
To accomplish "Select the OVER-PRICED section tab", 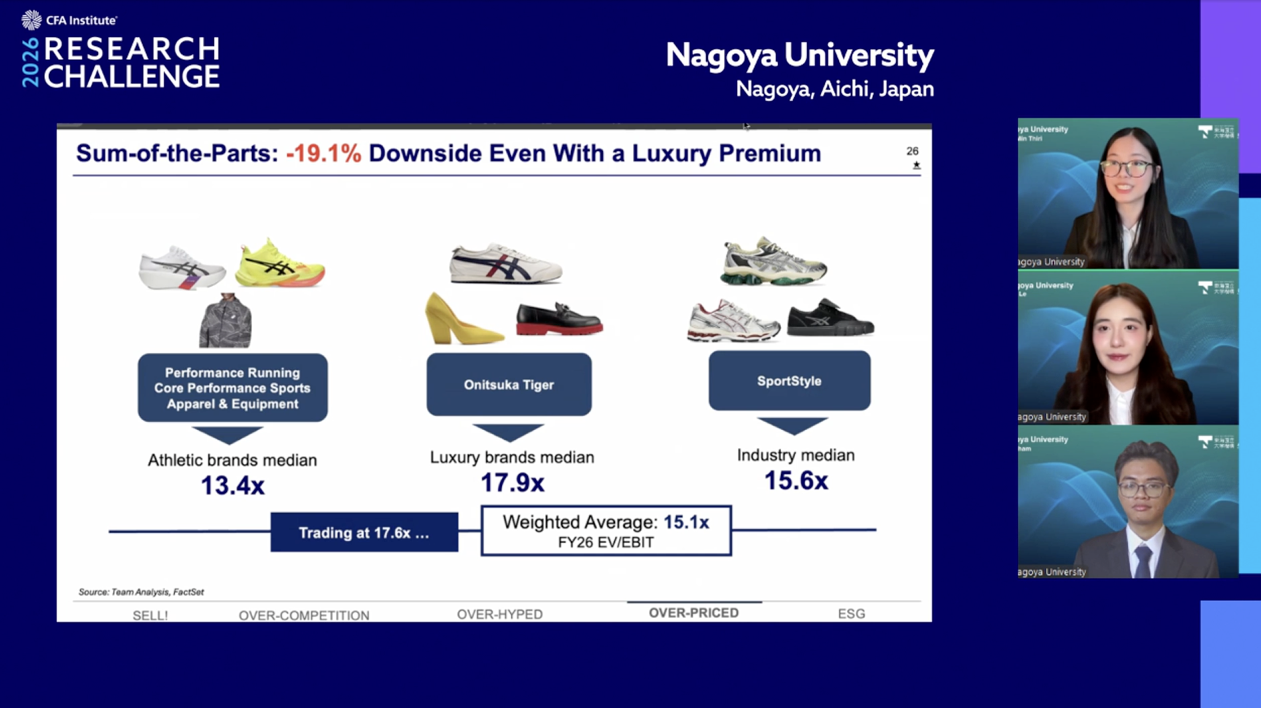I will coord(694,613).
